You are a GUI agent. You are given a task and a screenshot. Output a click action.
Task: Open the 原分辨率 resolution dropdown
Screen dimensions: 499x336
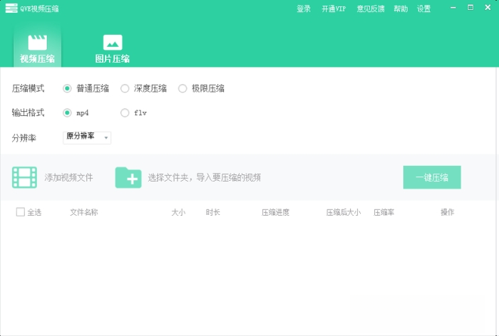tap(87, 137)
